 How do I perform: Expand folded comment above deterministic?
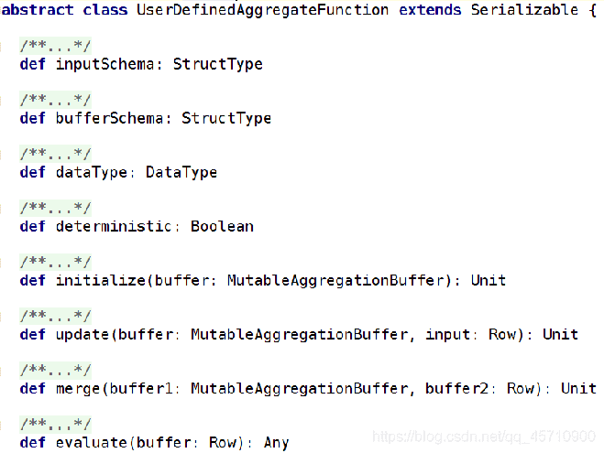click(56, 209)
